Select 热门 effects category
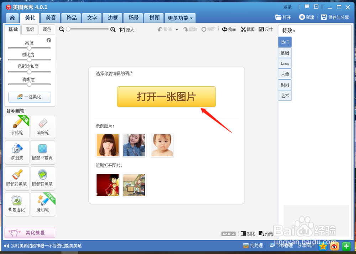The height and width of the screenshot is (254, 356). pyautogui.click(x=285, y=42)
